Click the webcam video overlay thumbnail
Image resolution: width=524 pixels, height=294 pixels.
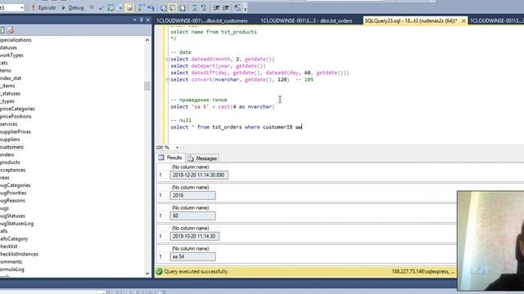[490, 241]
